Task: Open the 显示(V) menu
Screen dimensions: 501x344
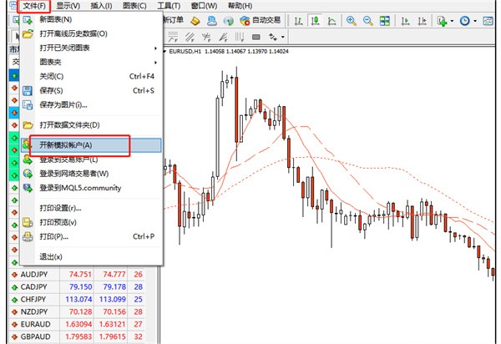Action: coord(68,6)
